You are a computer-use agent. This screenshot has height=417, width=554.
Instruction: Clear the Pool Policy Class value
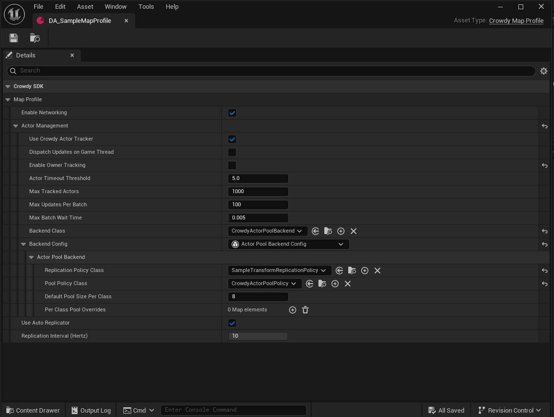coord(348,284)
